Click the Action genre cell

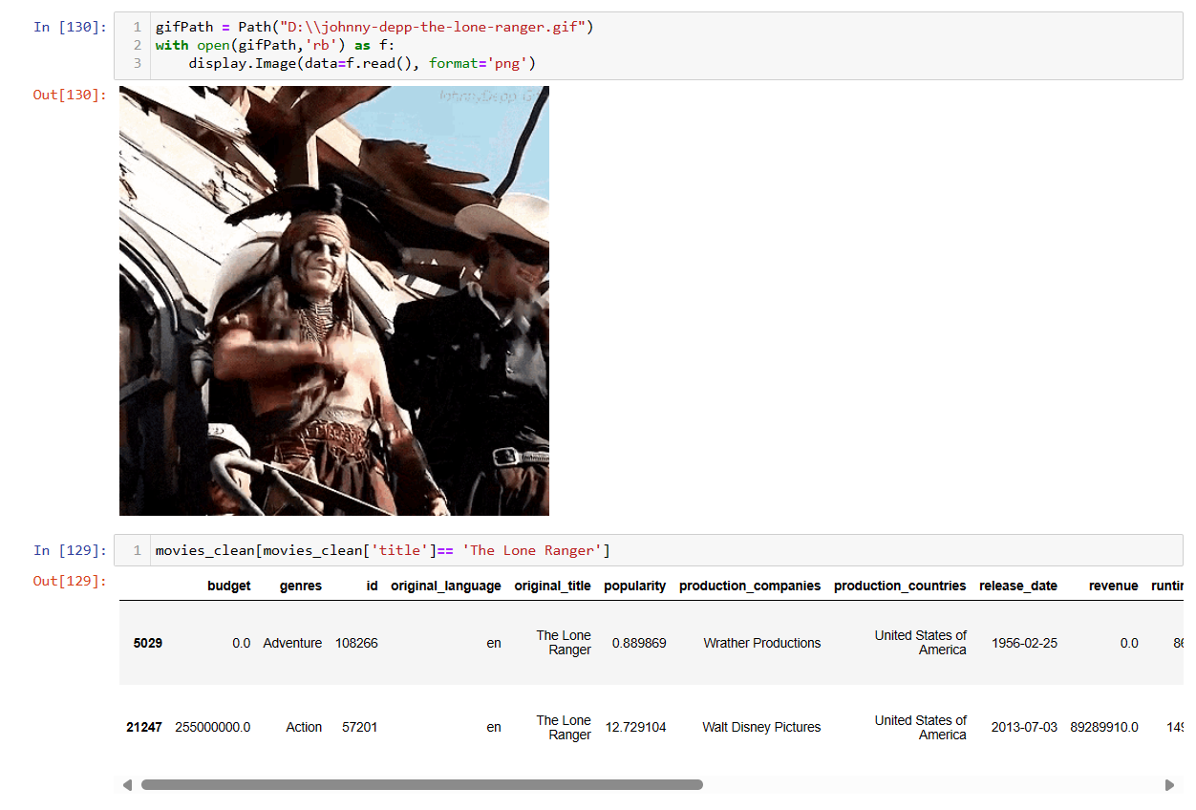(x=304, y=727)
